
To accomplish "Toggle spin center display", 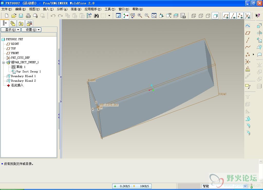I will pos(126,16).
